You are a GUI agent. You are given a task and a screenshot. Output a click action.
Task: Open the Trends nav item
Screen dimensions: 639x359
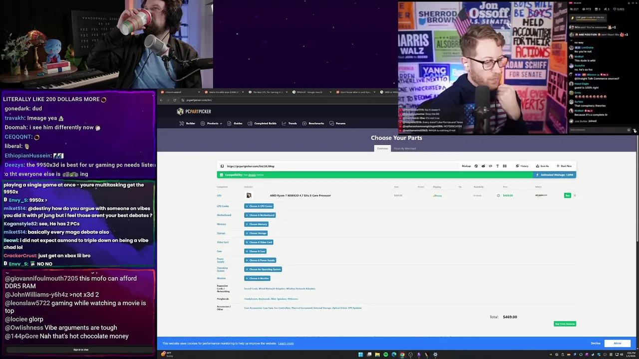point(290,123)
